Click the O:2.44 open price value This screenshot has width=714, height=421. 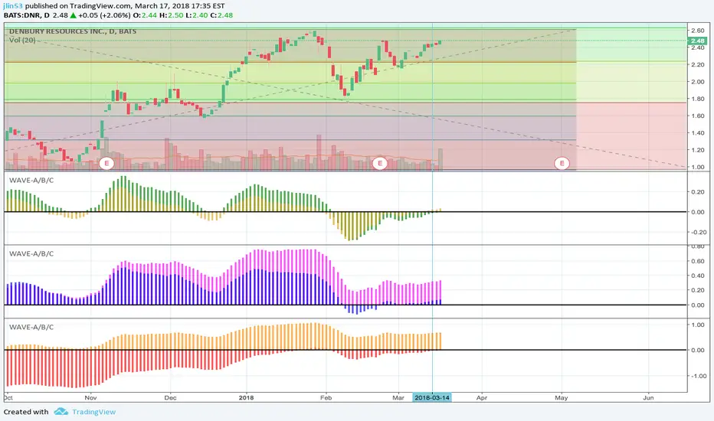coord(146,15)
